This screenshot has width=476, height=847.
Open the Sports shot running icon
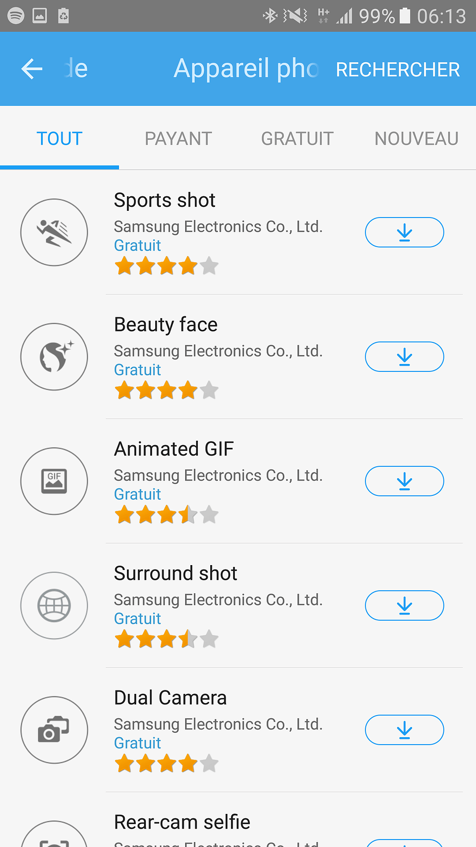click(x=54, y=232)
